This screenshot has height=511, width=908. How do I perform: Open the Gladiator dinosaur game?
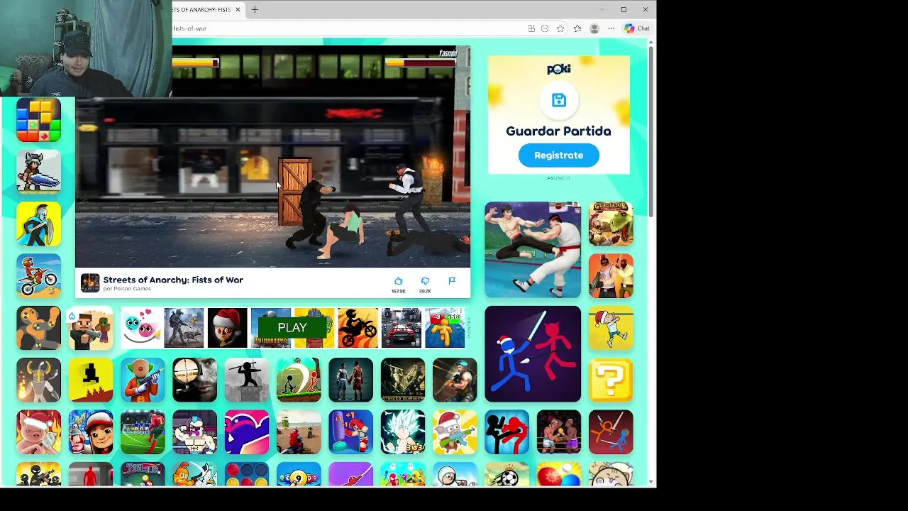pos(611,224)
